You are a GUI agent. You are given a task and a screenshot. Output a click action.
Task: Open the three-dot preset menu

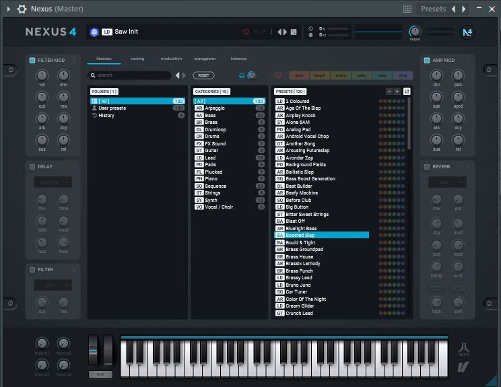[x=271, y=32]
